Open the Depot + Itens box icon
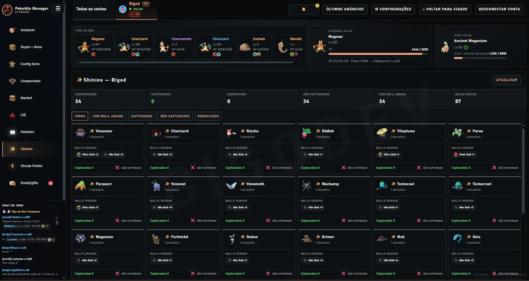Image resolution: width=529 pixels, height=281 pixels. (x=12, y=47)
